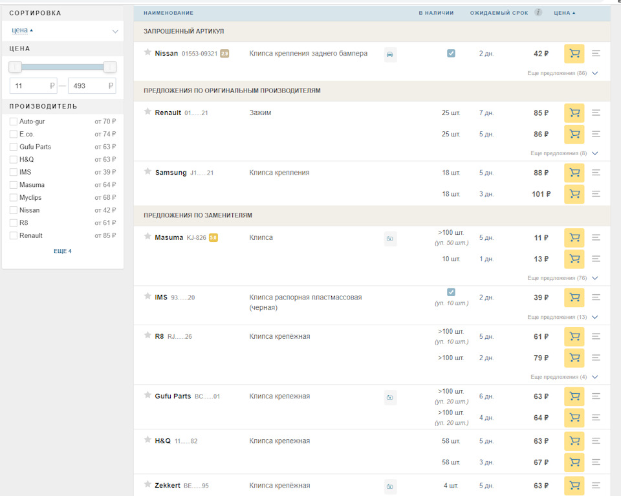Expand Renault's Еще предложения (8)
Screen dimensions: 621x496
pyautogui.click(x=564, y=153)
